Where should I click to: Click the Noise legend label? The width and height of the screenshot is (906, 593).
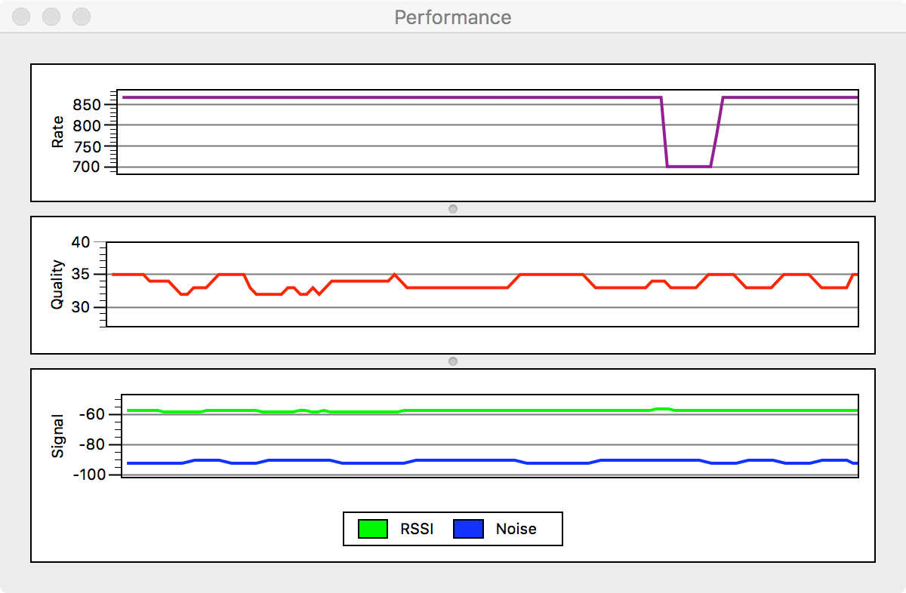(516, 529)
